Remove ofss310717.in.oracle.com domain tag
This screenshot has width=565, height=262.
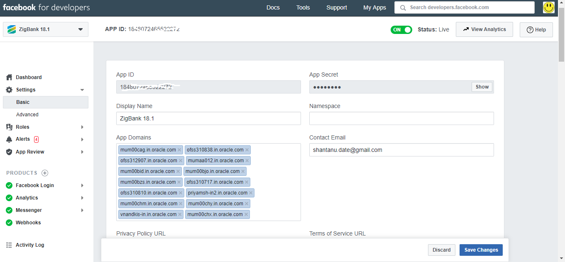coord(247,182)
